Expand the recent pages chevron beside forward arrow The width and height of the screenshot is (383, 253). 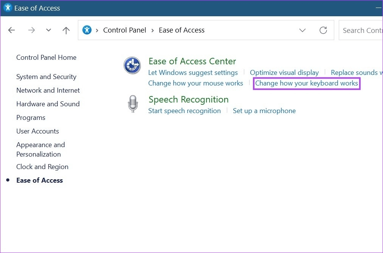[48, 30]
